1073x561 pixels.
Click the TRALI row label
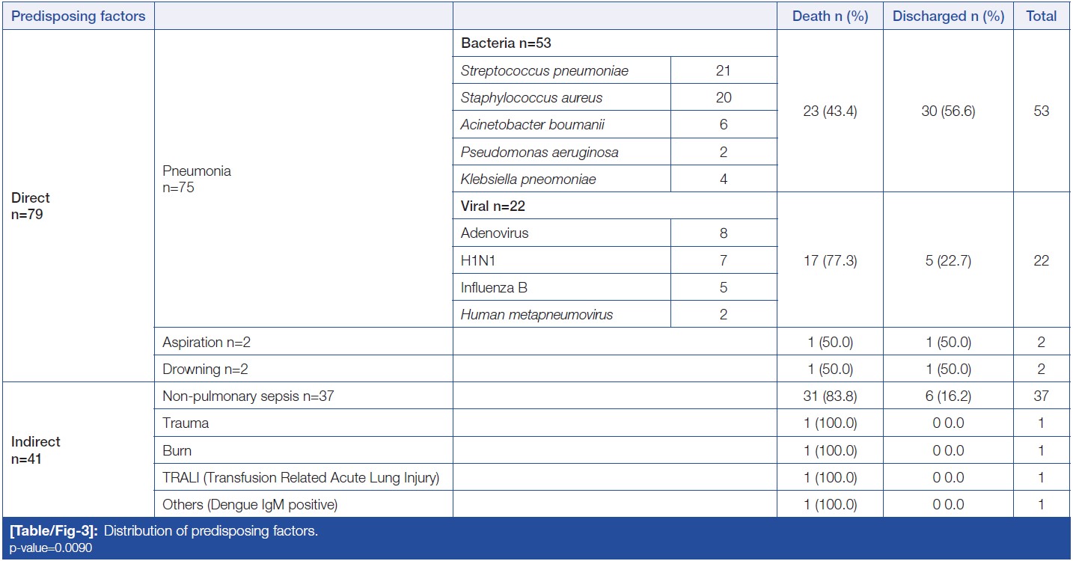pyautogui.click(x=300, y=477)
